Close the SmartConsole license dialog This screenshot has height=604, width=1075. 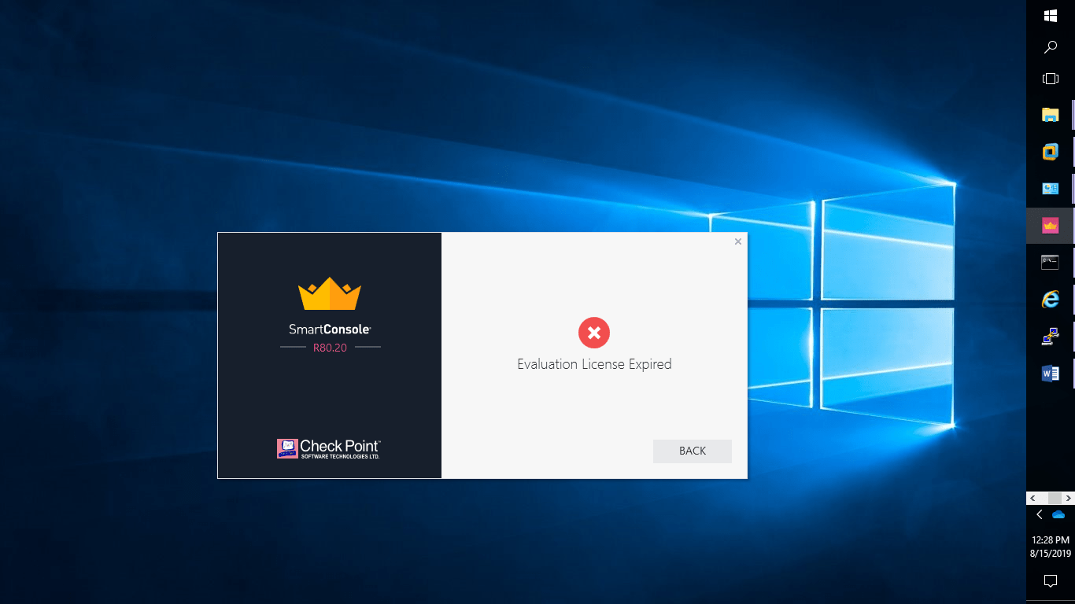click(737, 241)
